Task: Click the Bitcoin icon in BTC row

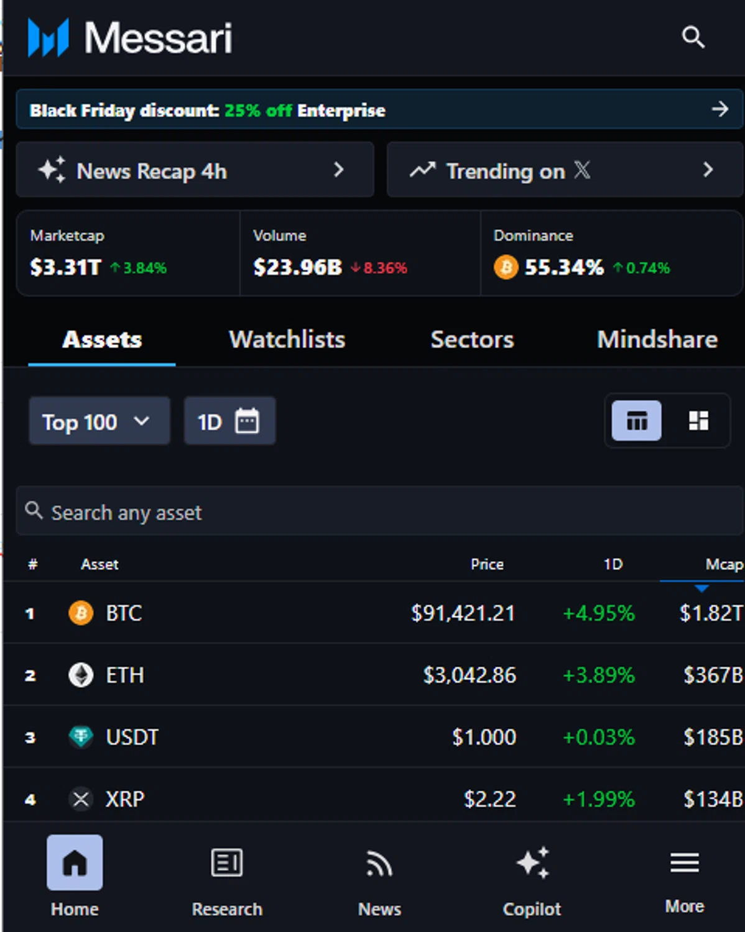Action: (81, 613)
